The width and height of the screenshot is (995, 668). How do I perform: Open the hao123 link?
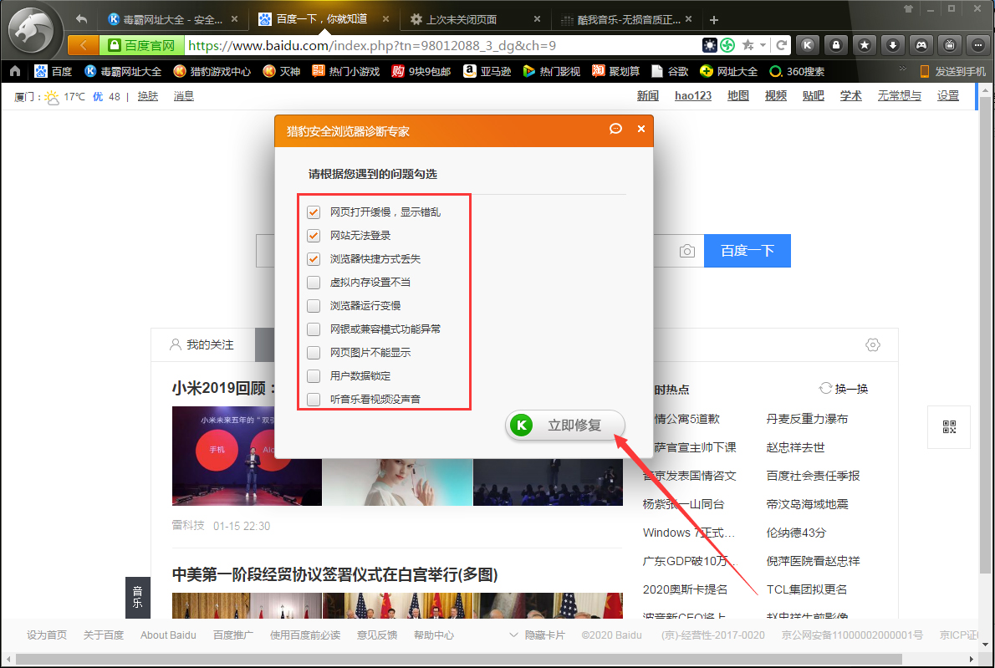click(692, 95)
